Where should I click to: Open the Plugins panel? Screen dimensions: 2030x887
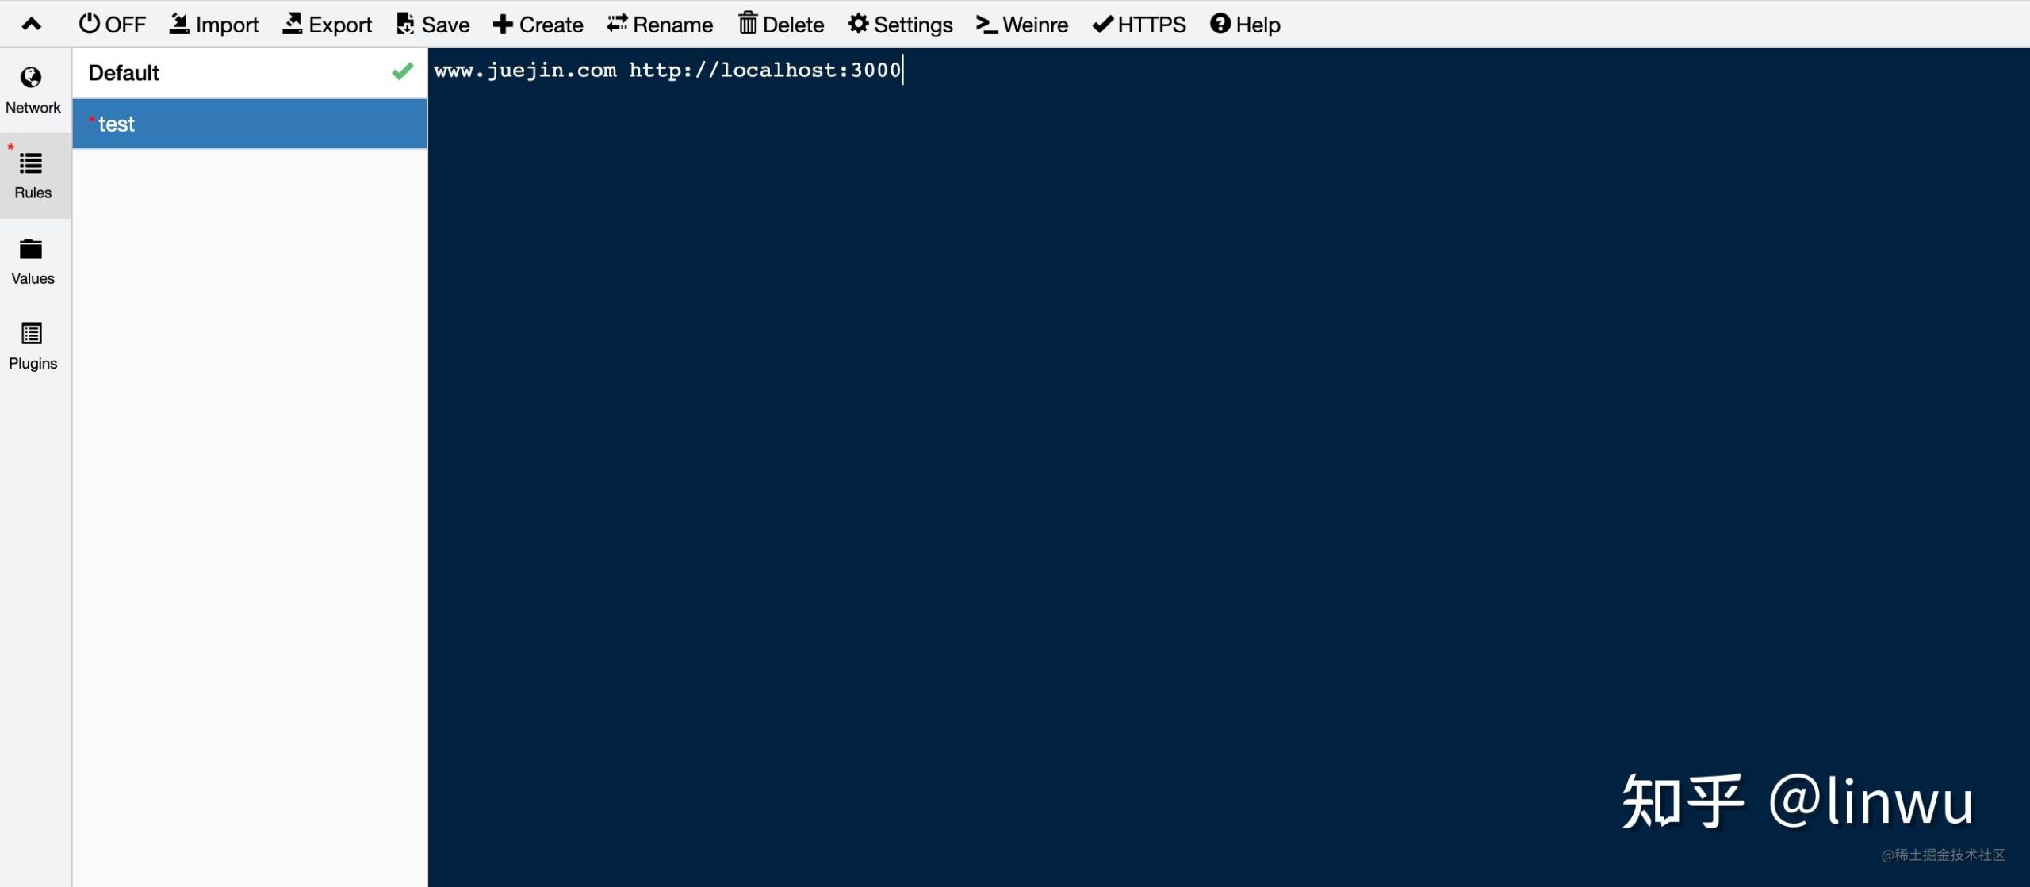(x=33, y=343)
